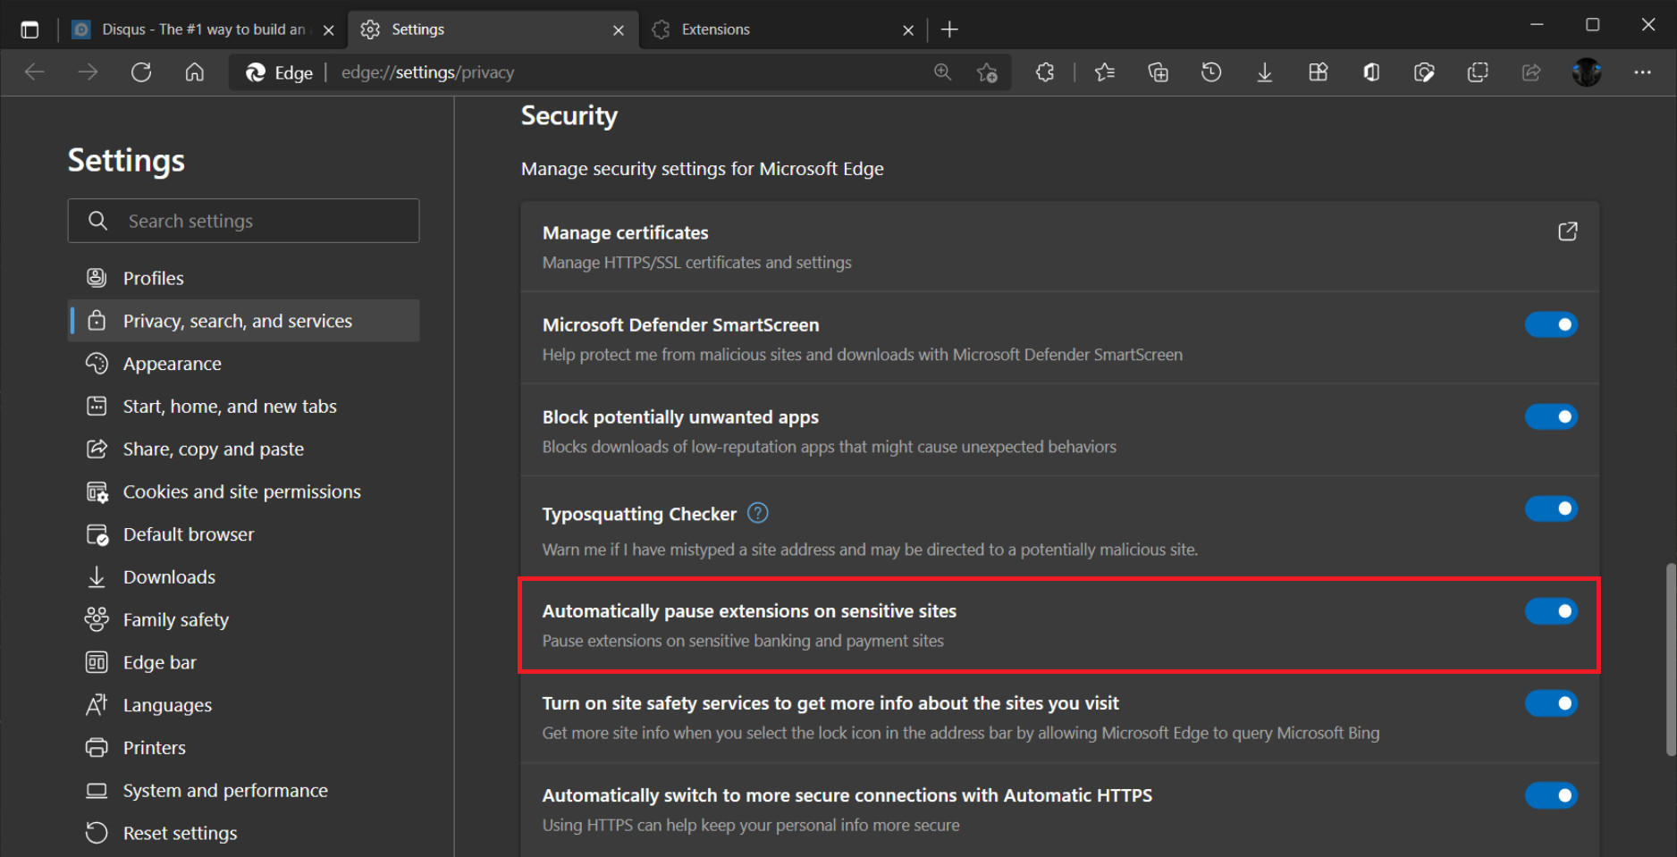Screen dimensions: 1677x857
Task: Disable Microsoft Defender SmartScreen toggle
Action: pyautogui.click(x=1551, y=324)
